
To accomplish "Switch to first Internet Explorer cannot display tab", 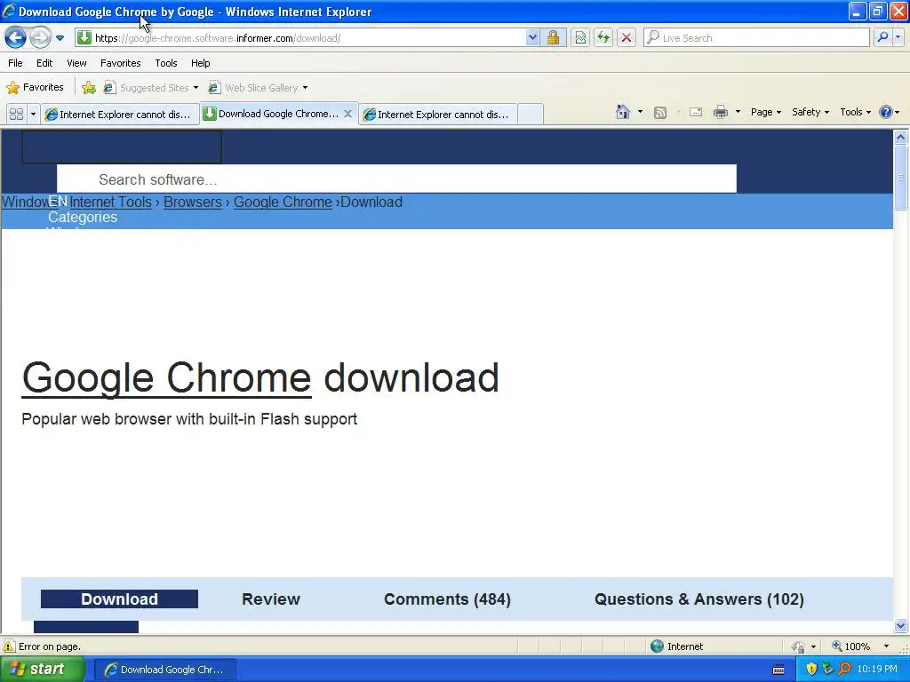I will click(x=120, y=115).
